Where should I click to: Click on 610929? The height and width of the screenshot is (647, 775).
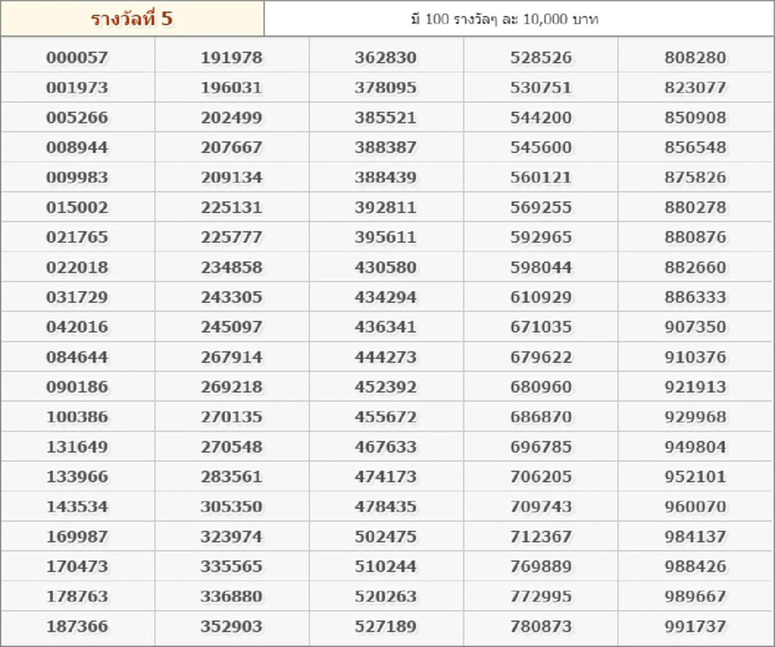click(x=541, y=297)
